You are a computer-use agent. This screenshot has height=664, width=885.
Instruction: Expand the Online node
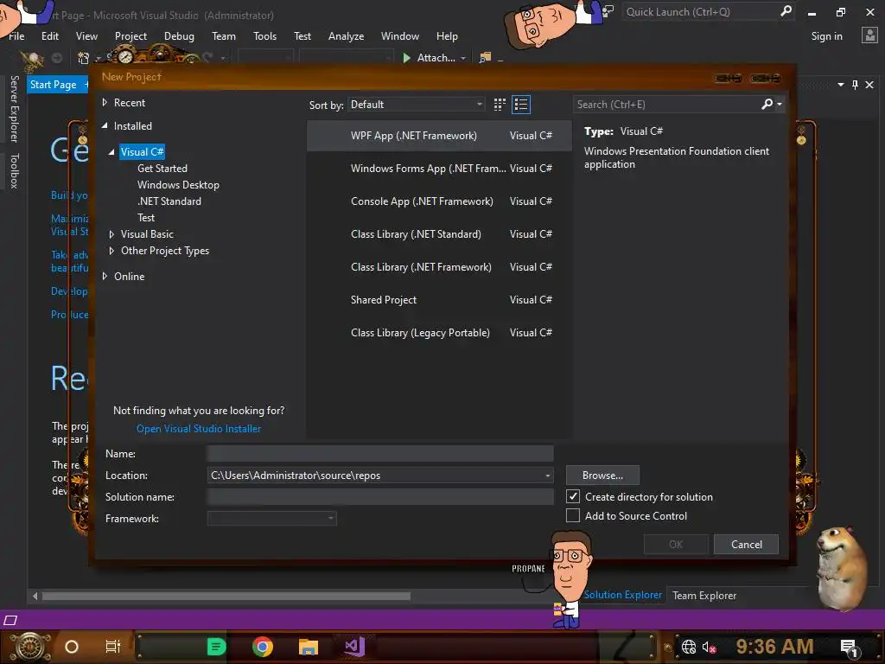(x=105, y=276)
